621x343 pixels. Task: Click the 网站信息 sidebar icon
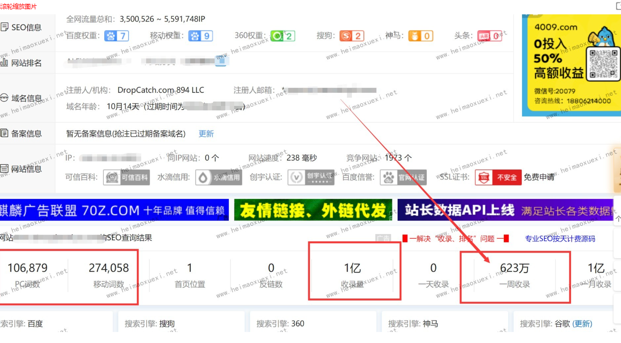(x=5, y=169)
